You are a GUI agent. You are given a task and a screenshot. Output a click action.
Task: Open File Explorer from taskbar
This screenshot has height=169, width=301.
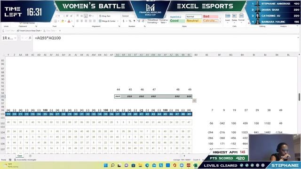(x=140, y=165)
